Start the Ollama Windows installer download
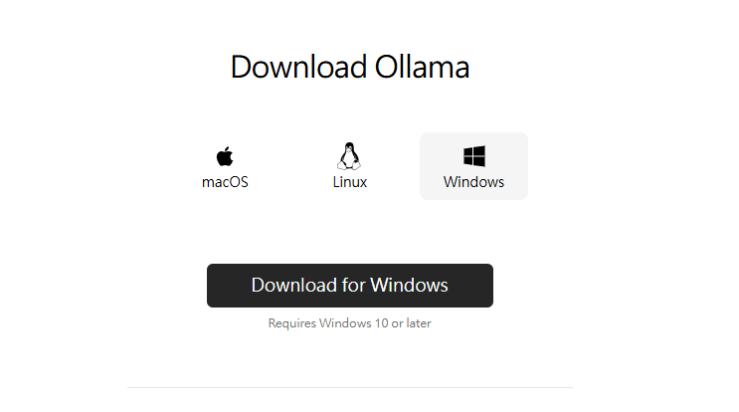The image size is (739, 412). [350, 286]
